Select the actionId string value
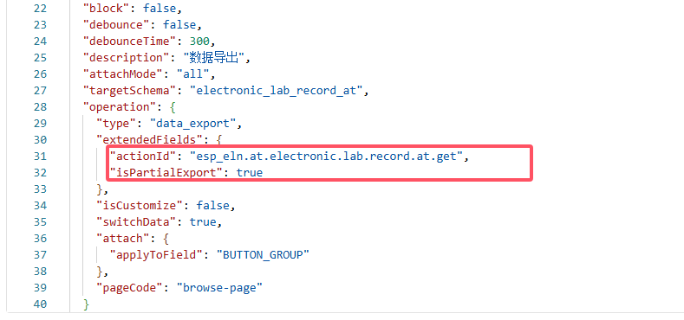684x320 pixels. point(326,157)
